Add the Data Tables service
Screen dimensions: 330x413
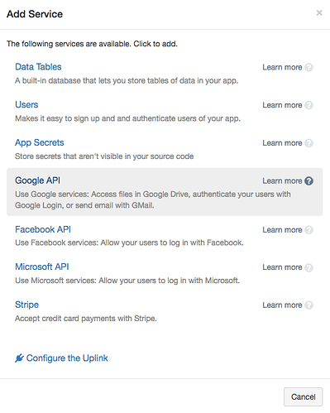coord(38,67)
